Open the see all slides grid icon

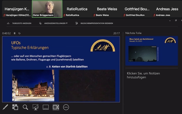15,107
